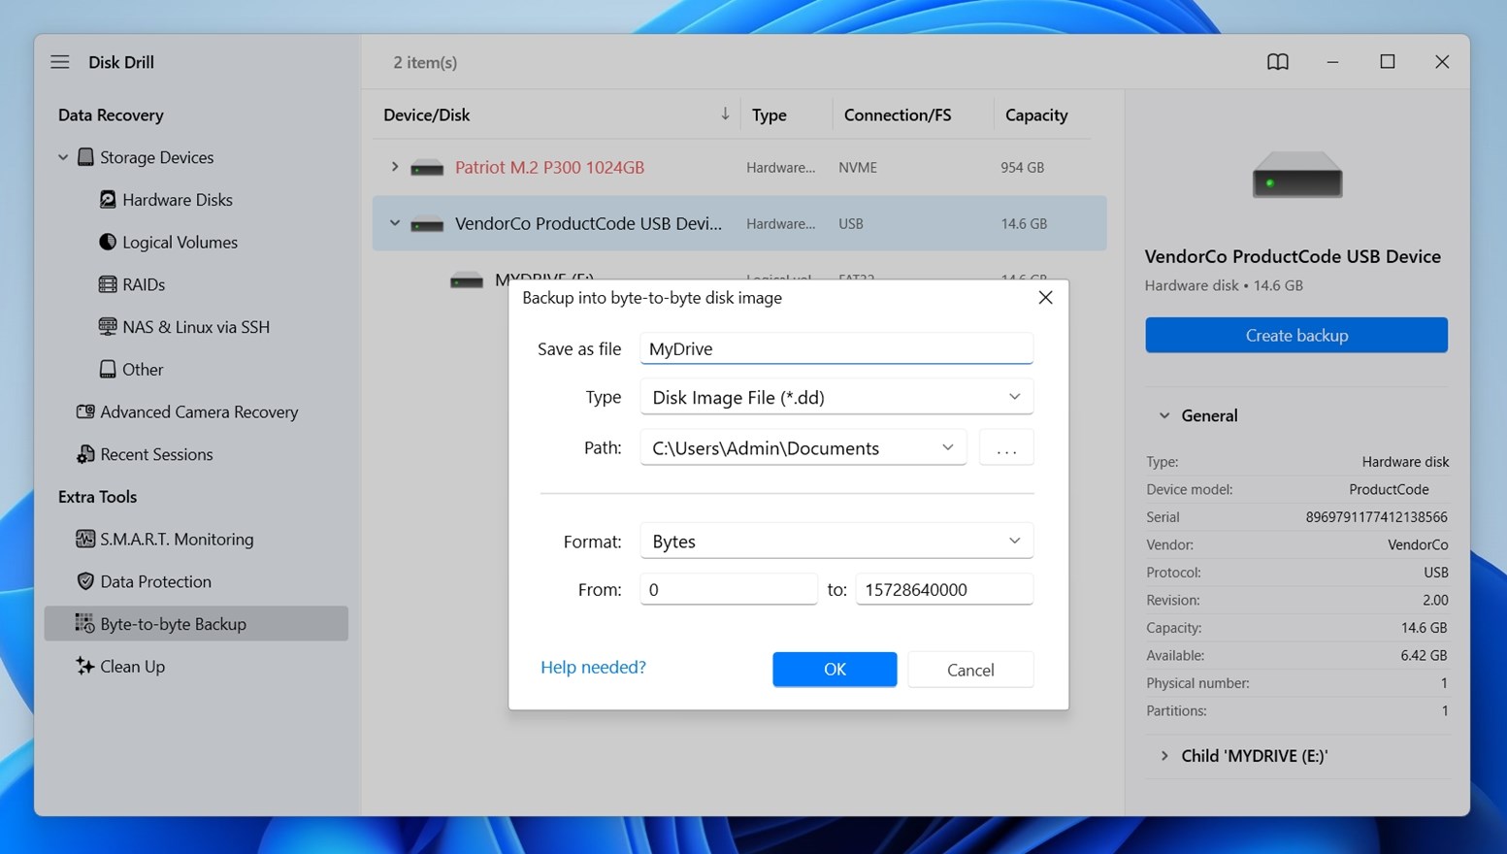This screenshot has width=1507, height=854.
Task: Collapse the VendorCo ProductCode USB row
Action: point(395,223)
